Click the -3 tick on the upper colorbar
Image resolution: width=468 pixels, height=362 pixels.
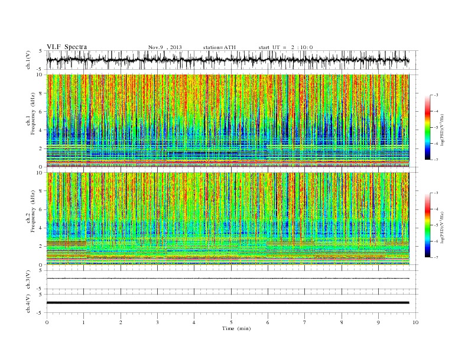(x=435, y=95)
